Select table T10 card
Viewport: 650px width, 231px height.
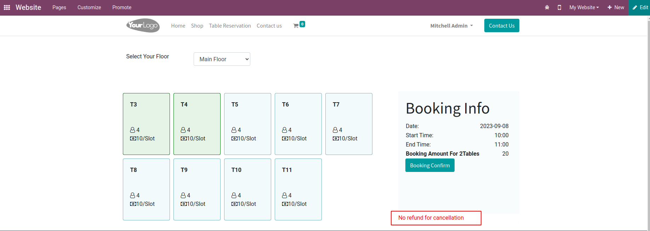coord(247,189)
